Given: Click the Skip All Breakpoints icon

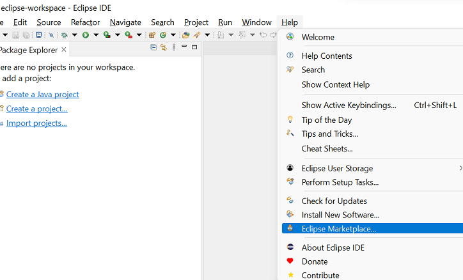Looking at the screenshot, I should [x=51, y=35].
